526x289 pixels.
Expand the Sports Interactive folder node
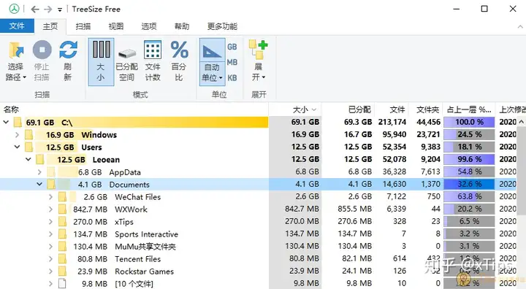coord(50,234)
